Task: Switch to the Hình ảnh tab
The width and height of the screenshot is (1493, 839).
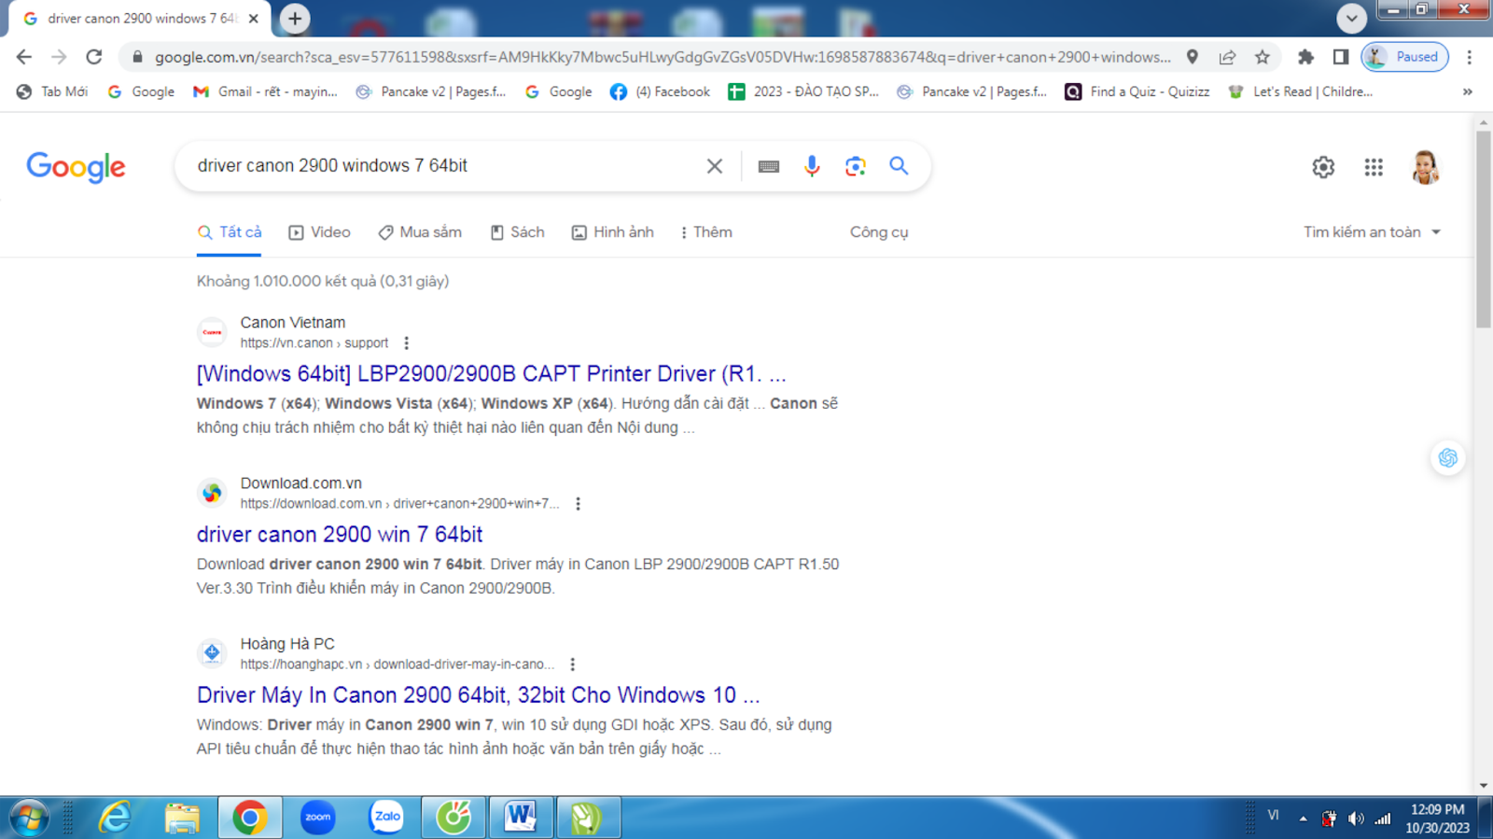Action: pos(612,232)
